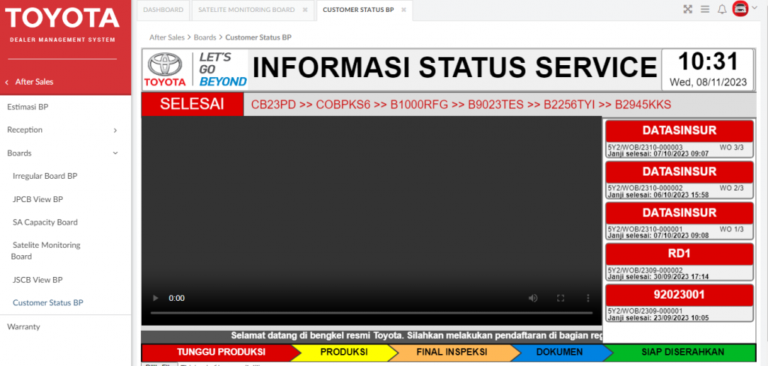768x366 pixels.
Task: Enter video fullscreen mode
Action: point(561,298)
